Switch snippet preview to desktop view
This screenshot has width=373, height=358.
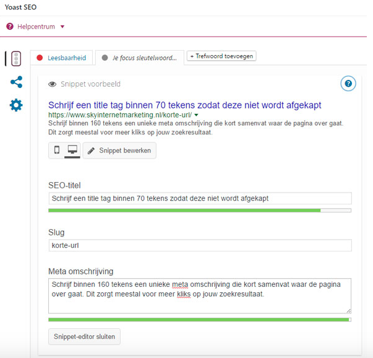[72, 150]
